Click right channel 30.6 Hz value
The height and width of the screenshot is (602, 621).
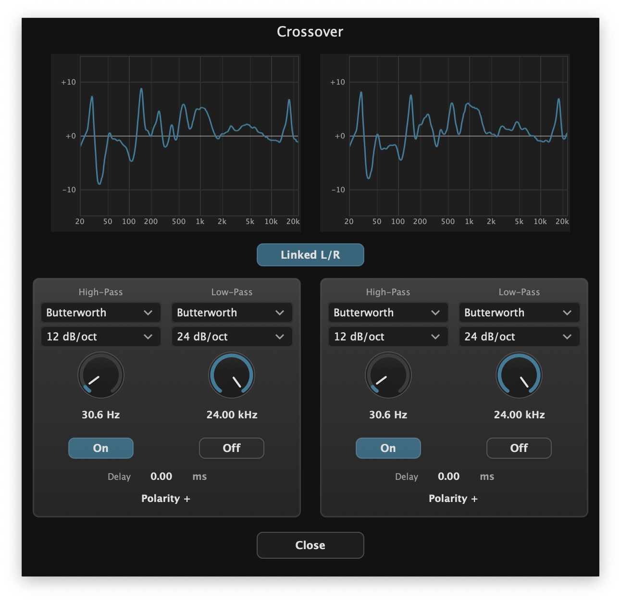pos(388,415)
